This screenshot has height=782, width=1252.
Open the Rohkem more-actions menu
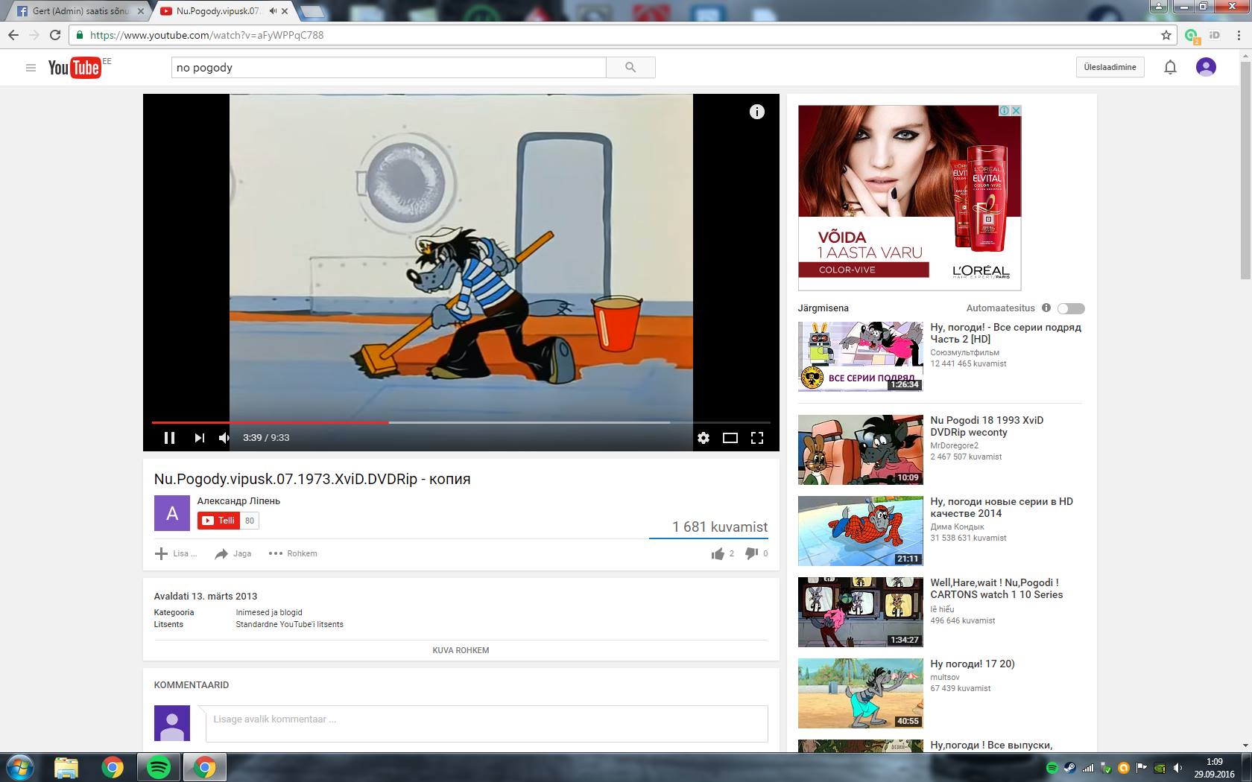[x=293, y=553]
